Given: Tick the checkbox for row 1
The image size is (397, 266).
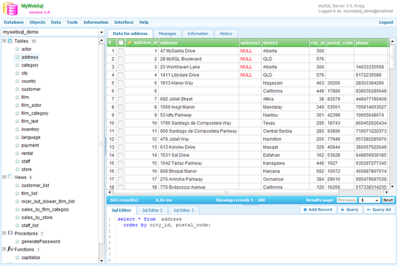Looking at the screenshot, I should click(x=121, y=51).
